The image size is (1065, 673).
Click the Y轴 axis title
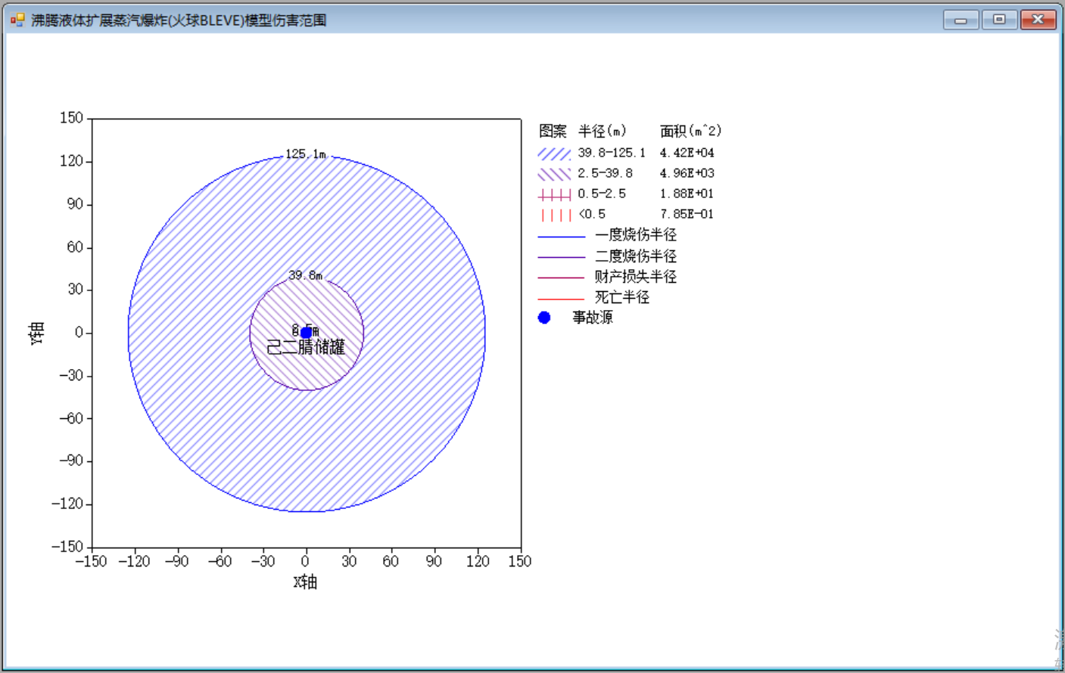tap(37, 333)
